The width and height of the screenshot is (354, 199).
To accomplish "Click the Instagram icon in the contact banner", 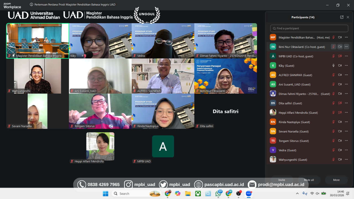I will pyautogui.click(x=128, y=184).
